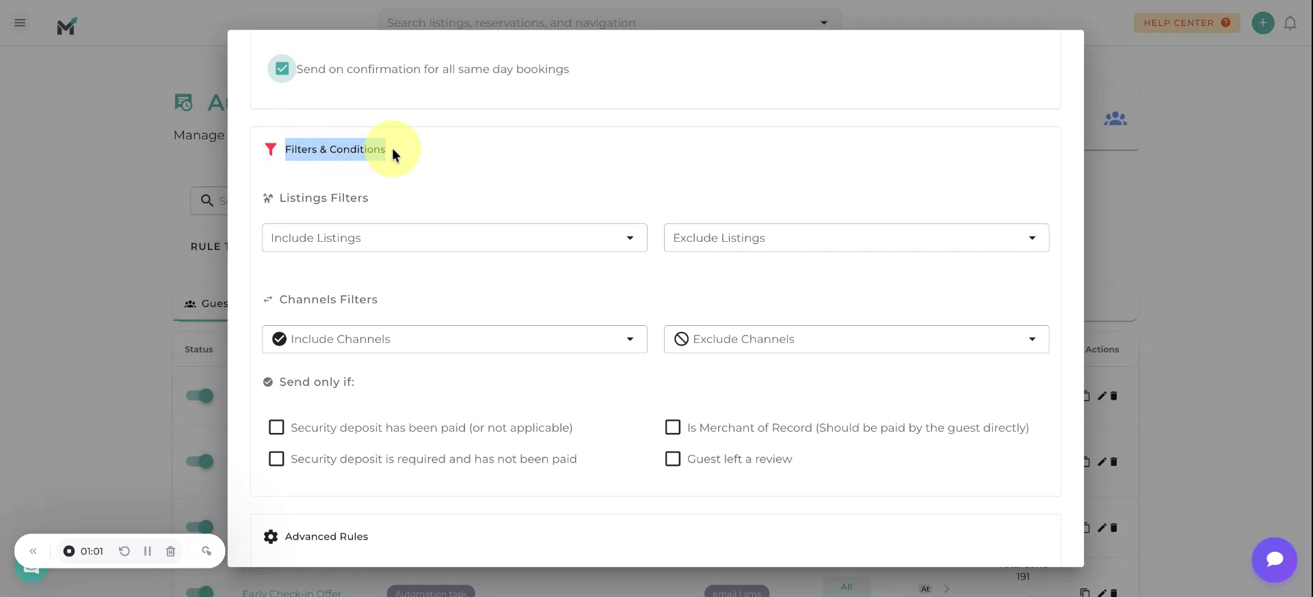The image size is (1313, 597).
Task: Click the Listings Filters icon
Action: [x=268, y=198]
